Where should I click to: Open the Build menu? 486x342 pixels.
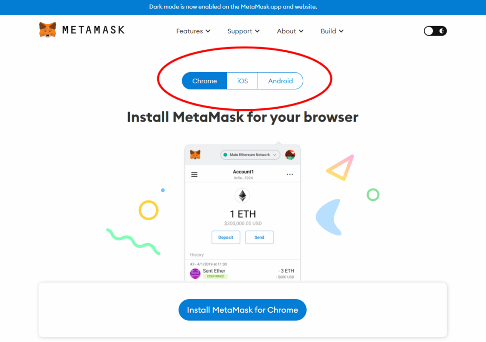tap(332, 31)
